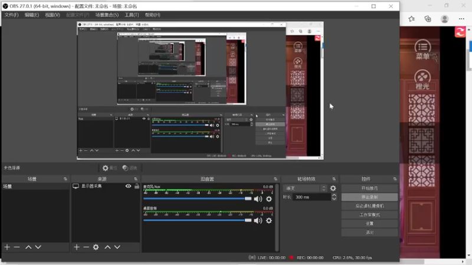The image size is (472, 265).
Task: Undock the 来源 panel using its float icon
Action: pos(136,179)
